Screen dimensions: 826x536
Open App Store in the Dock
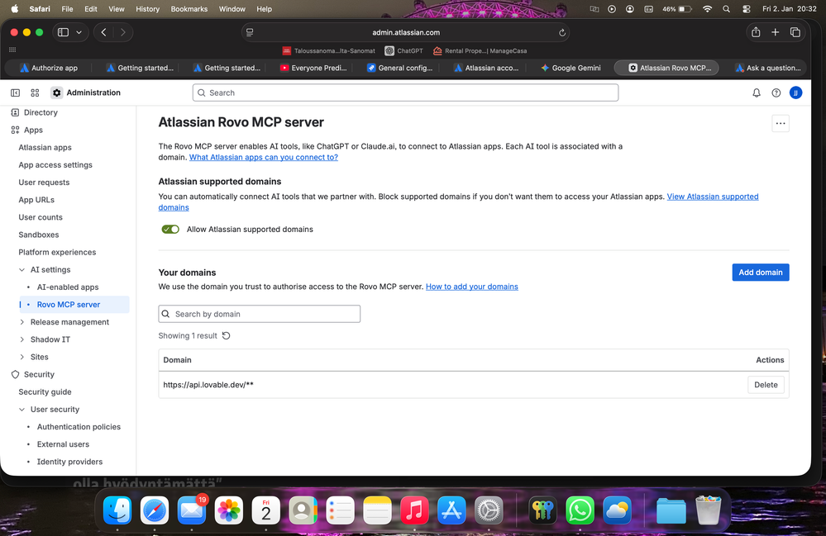pyautogui.click(x=451, y=510)
